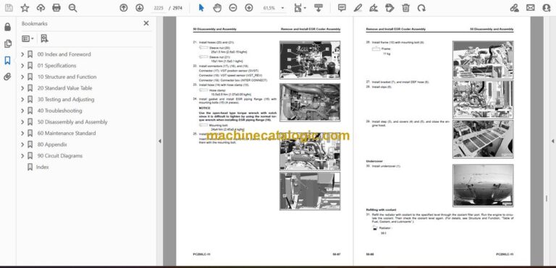Viewport: 556px width, 268px height.
Task: Bookmark this file with star icon
Action: pyautogui.click(x=25, y=8)
